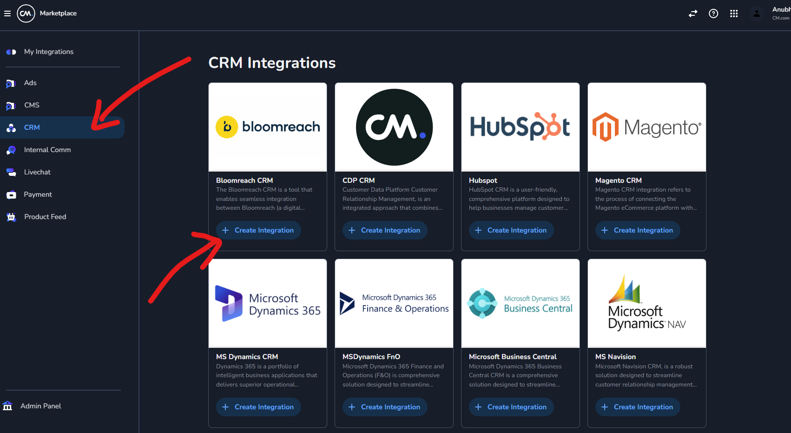This screenshot has height=433, width=791.
Task: Click the CDP CRM card title
Action: (358, 180)
